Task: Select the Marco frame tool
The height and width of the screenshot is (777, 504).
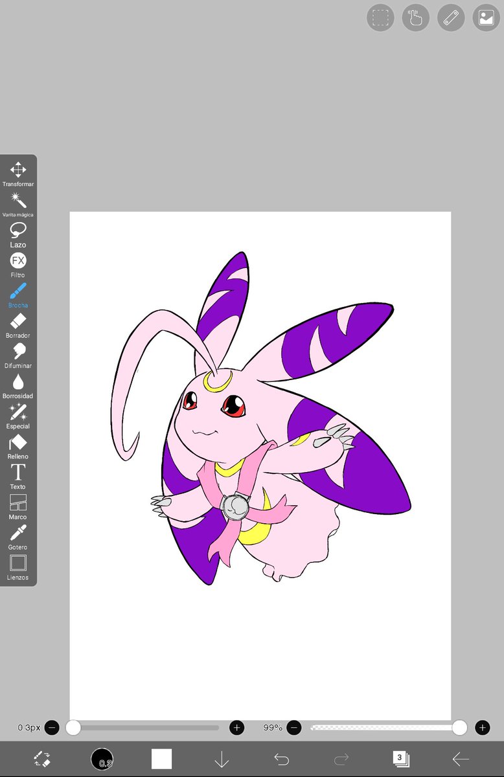Action: [18, 506]
